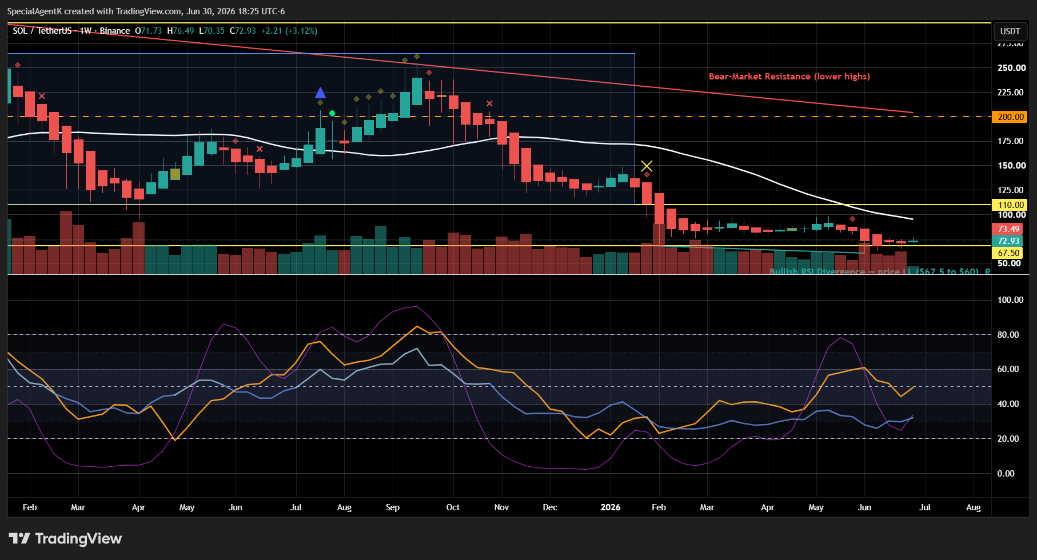This screenshot has width=1037, height=560.
Task: Click the yellow X marker on the chart
Action: point(647,166)
